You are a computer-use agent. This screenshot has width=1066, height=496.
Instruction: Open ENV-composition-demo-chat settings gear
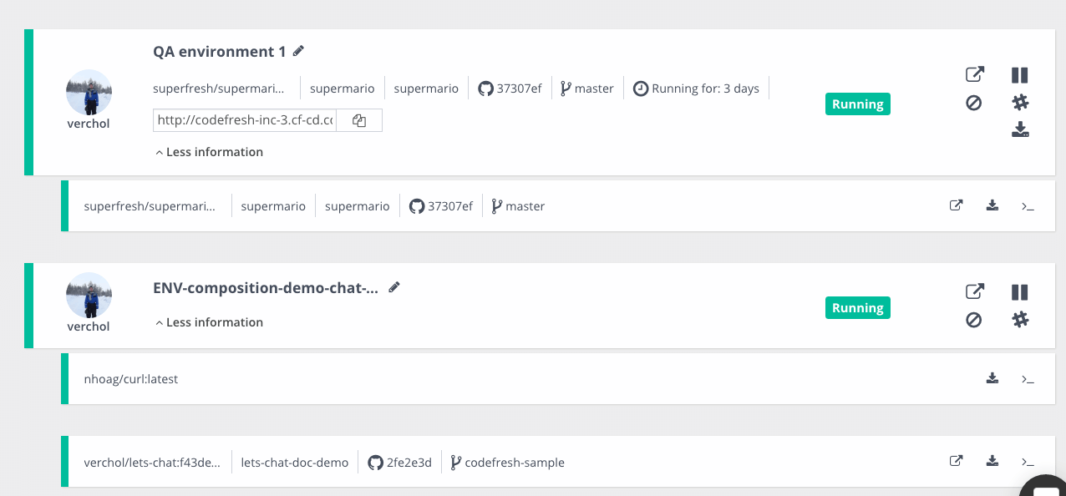pyautogui.click(x=1020, y=320)
